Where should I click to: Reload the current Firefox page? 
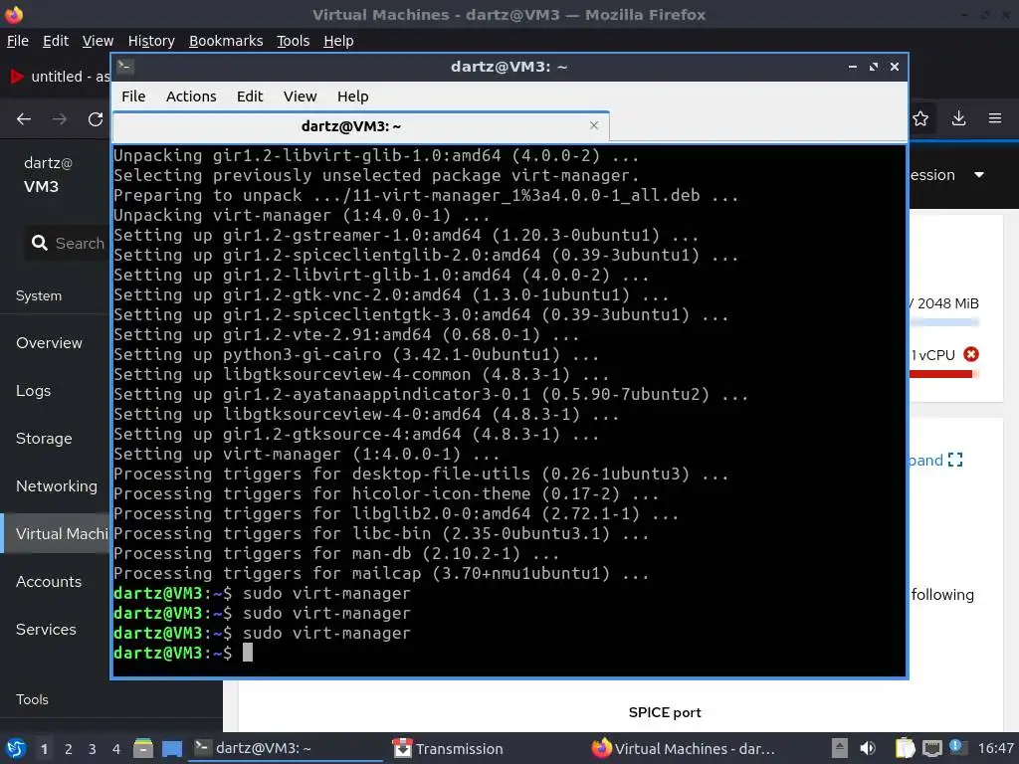(x=96, y=119)
